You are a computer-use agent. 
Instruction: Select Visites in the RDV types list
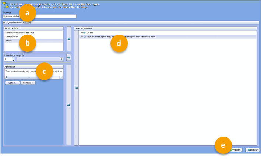pos(9,41)
